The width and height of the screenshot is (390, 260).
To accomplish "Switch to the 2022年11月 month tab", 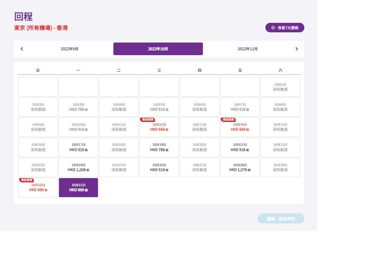I will pos(247,49).
